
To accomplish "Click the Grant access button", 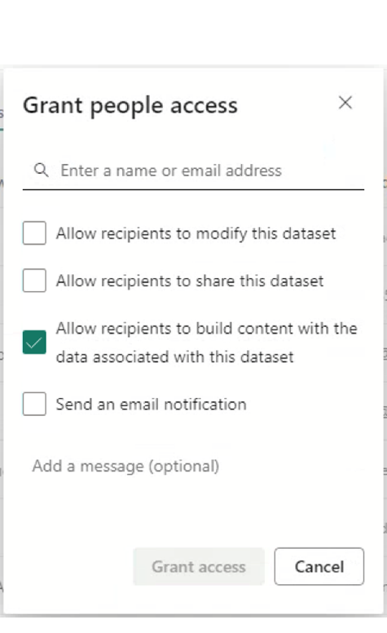I will tap(199, 566).
